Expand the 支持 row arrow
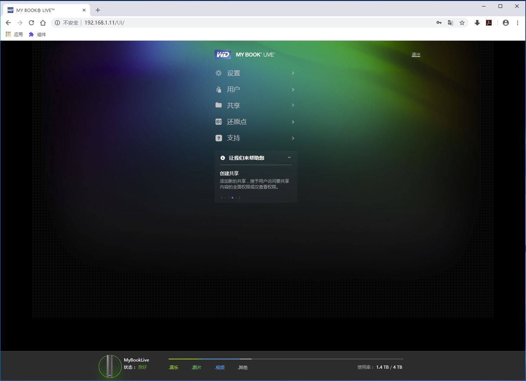Image resolution: width=526 pixels, height=381 pixels. [x=293, y=138]
